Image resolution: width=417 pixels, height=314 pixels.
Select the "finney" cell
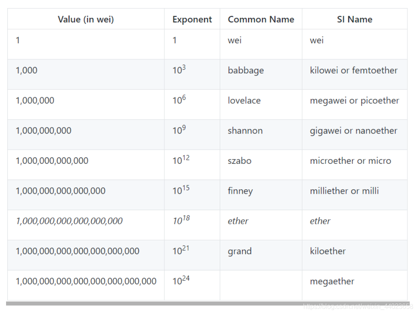(x=240, y=191)
